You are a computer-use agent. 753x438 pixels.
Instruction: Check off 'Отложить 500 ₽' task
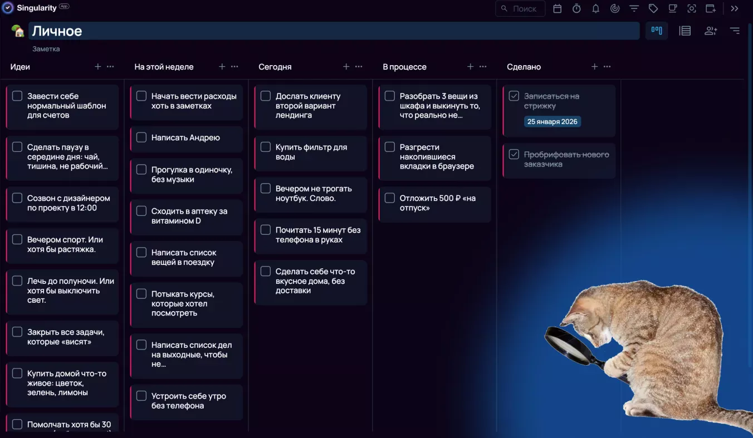click(x=390, y=198)
